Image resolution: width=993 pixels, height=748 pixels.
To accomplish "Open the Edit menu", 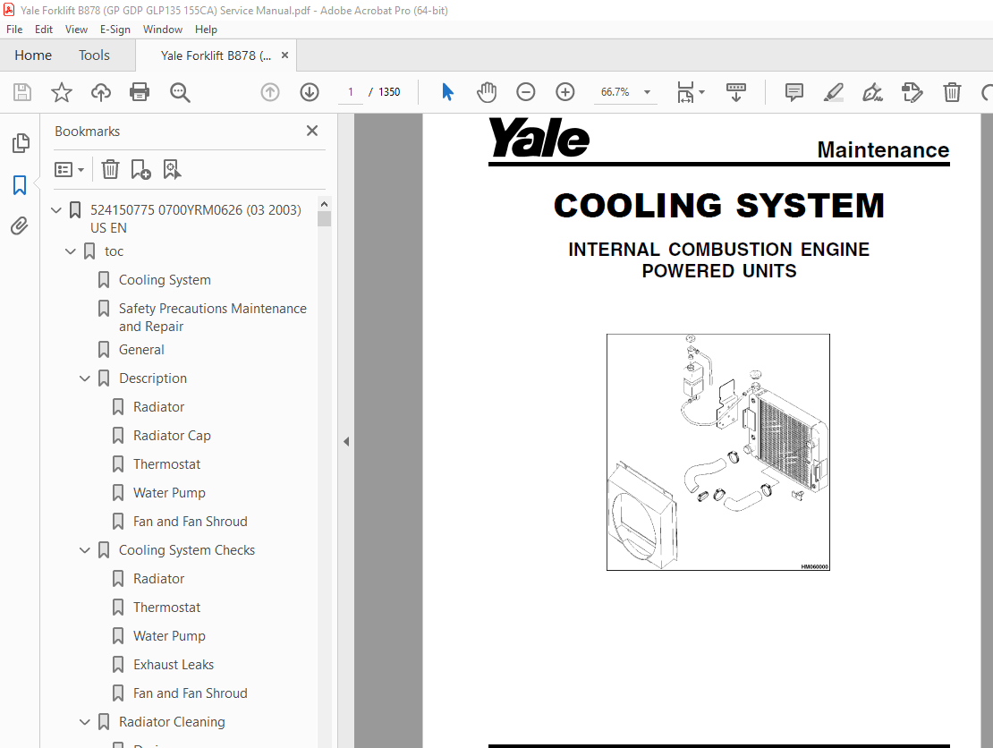I will [44, 30].
